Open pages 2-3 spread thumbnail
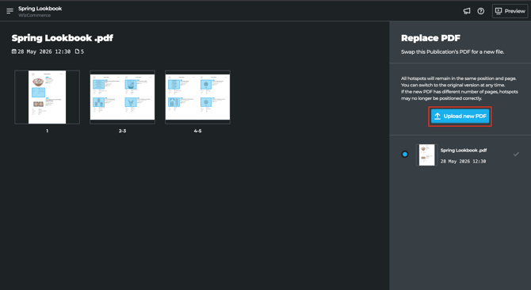531x290 pixels. point(122,97)
